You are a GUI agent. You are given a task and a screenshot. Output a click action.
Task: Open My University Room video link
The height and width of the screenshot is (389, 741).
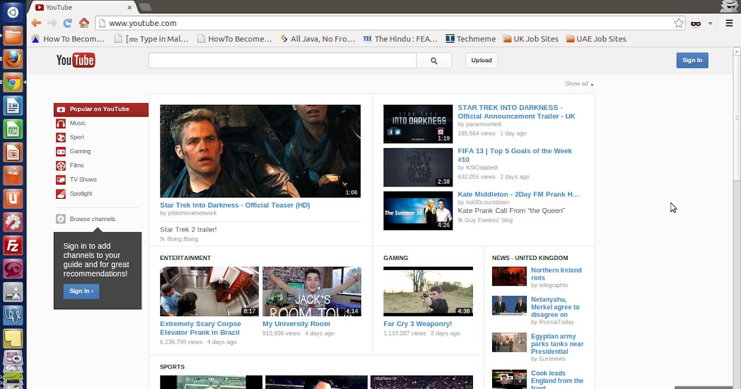pos(296,324)
